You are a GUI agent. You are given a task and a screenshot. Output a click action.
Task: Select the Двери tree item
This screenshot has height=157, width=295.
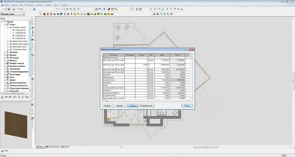click(x=13, y=80)
